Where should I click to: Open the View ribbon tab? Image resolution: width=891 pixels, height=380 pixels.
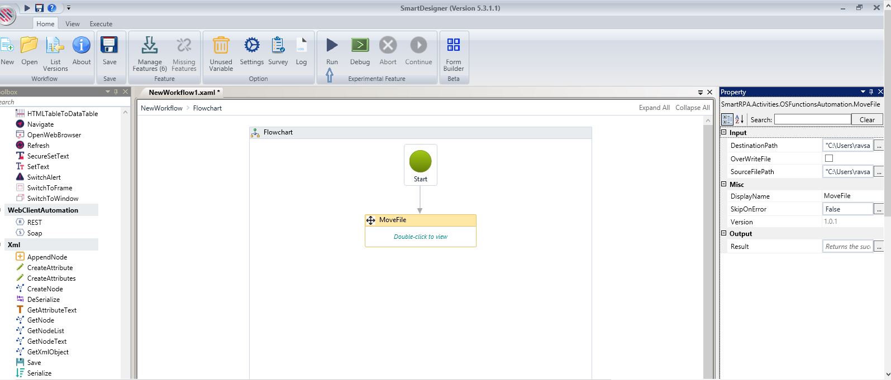pyautogui.click(x=73, y=24)
